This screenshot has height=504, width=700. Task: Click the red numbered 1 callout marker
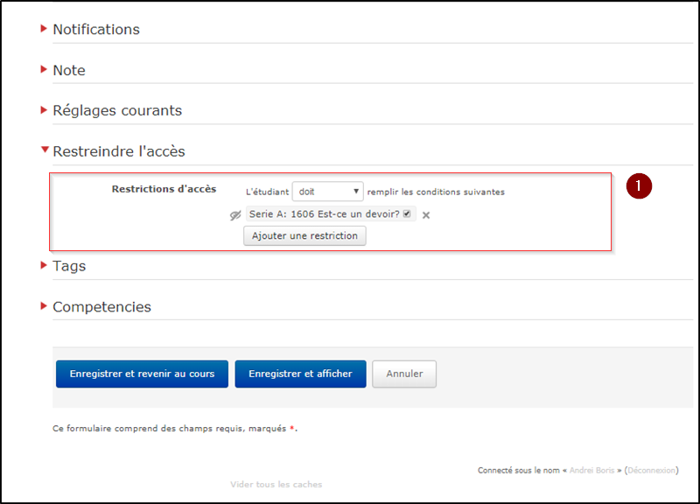click(x=640, y=186)
